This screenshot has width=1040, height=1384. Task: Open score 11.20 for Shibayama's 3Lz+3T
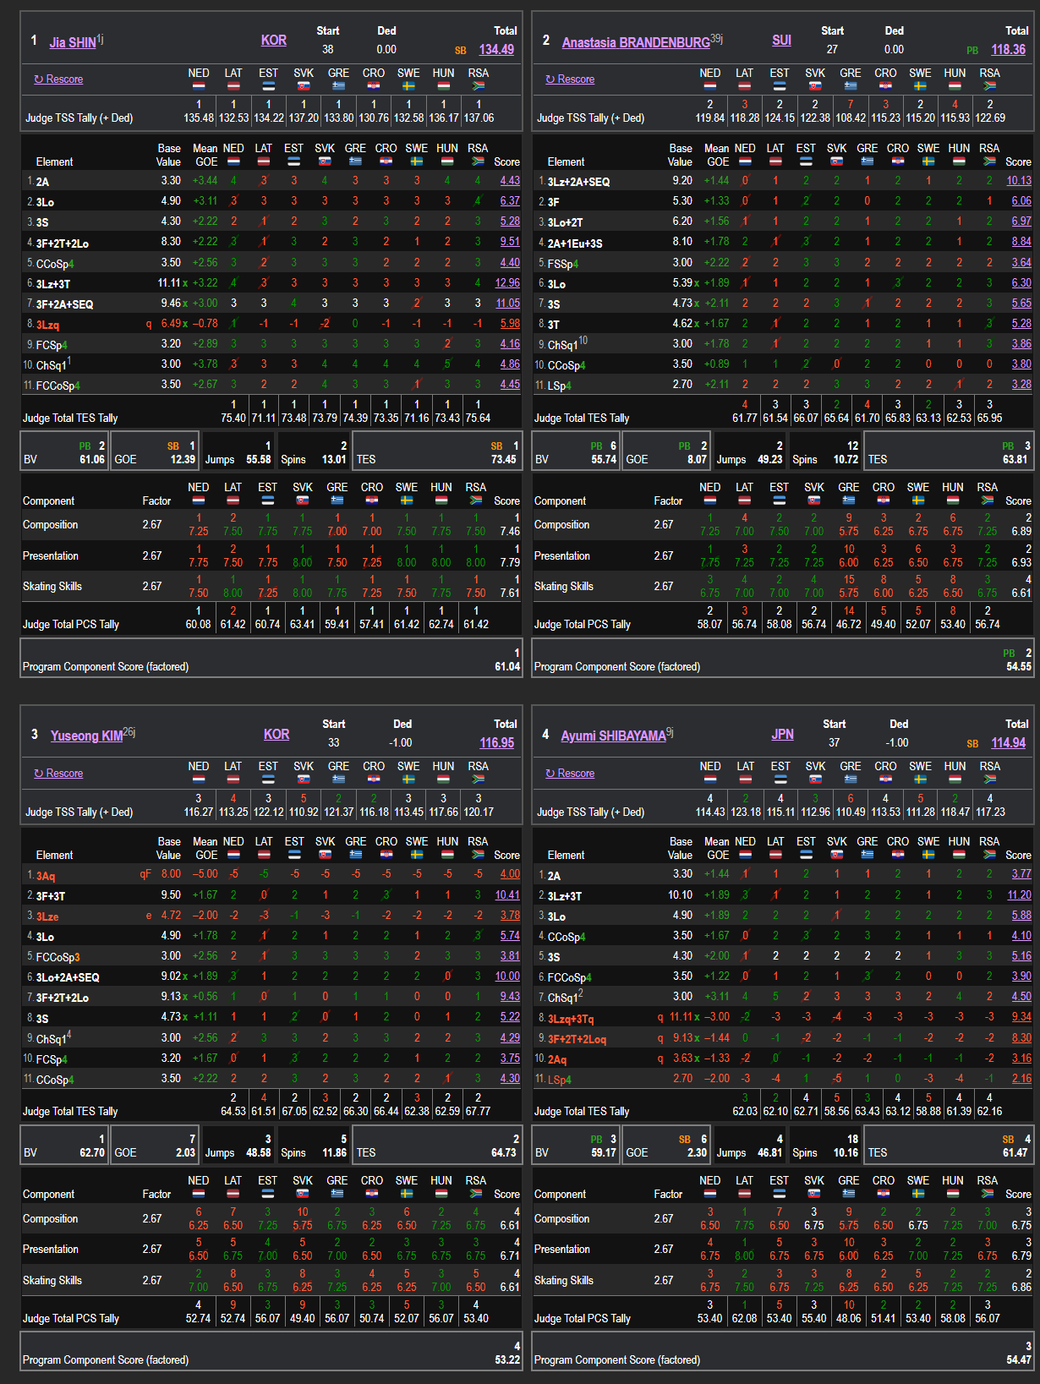click(x=1019, y=895)
